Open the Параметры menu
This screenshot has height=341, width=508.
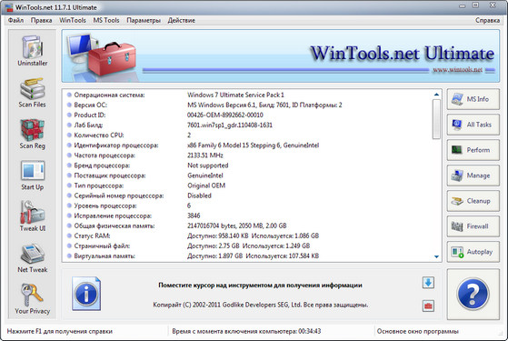[x=144, y=20]
